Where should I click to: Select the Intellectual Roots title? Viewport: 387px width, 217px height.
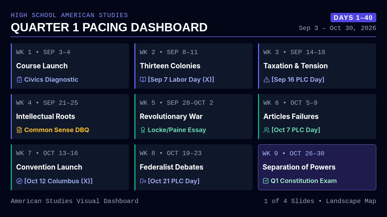tap(46, 117)
